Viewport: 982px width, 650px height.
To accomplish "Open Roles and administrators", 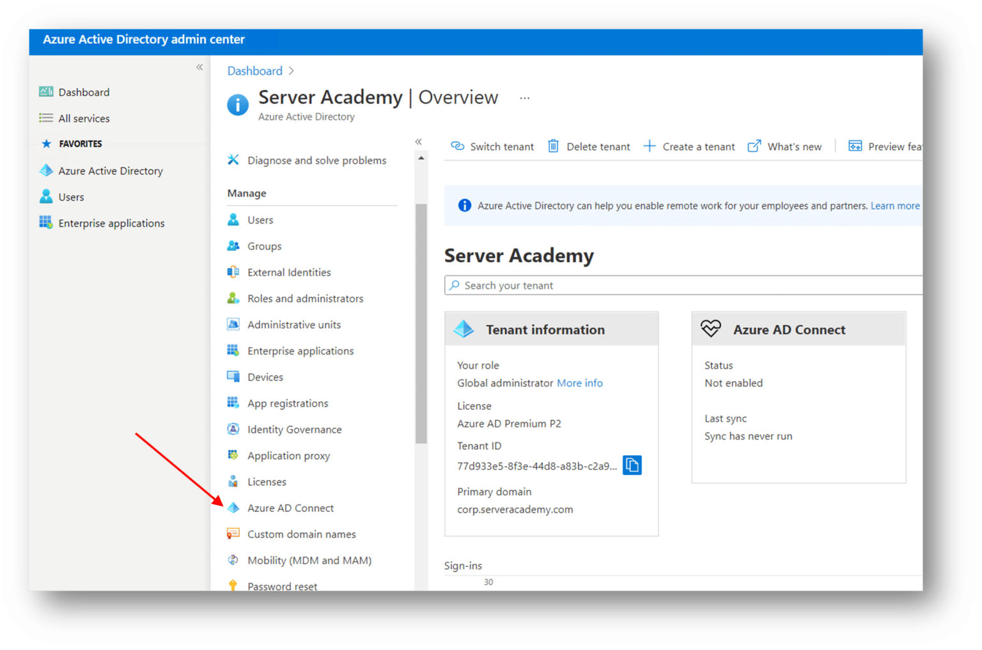I will point(305,298).
